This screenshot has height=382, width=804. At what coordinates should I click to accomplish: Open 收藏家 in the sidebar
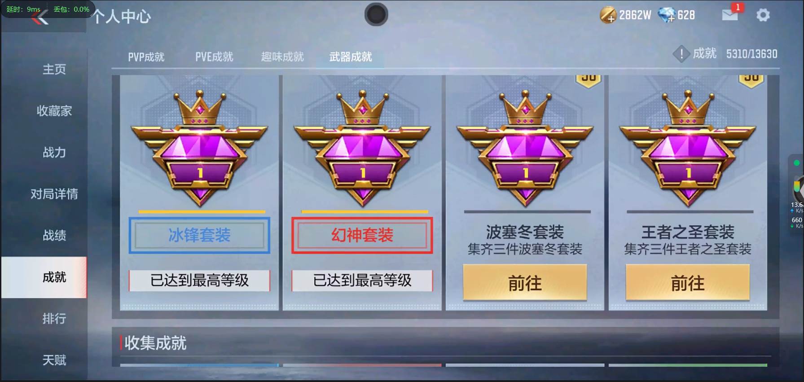[x=54, y=111]
